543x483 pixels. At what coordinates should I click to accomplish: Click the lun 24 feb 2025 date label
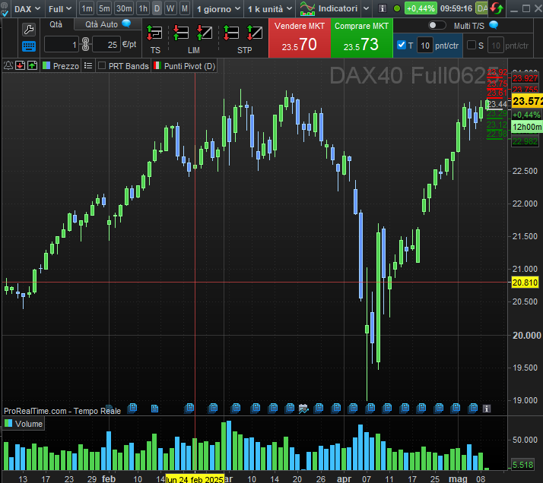[195, 479]
